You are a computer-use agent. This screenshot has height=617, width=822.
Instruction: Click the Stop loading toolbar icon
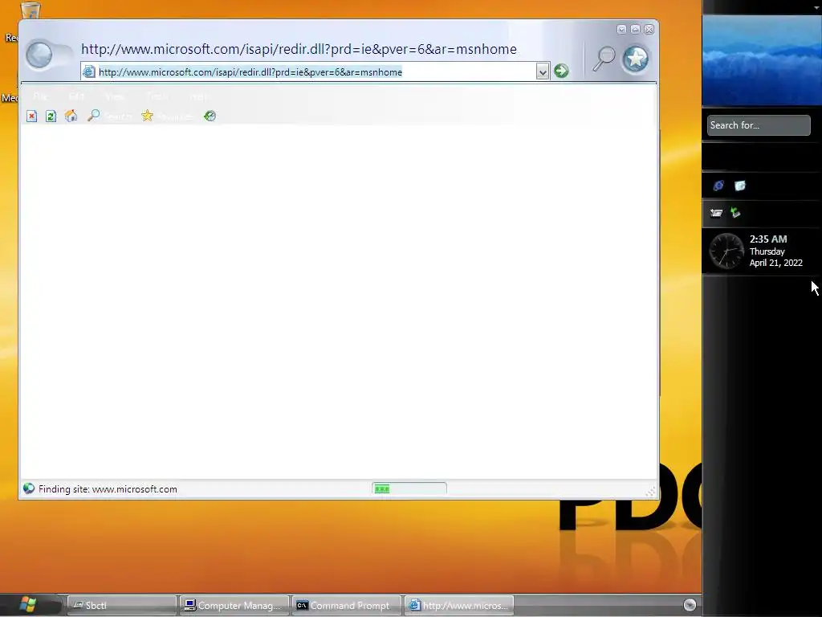point(32,116)
